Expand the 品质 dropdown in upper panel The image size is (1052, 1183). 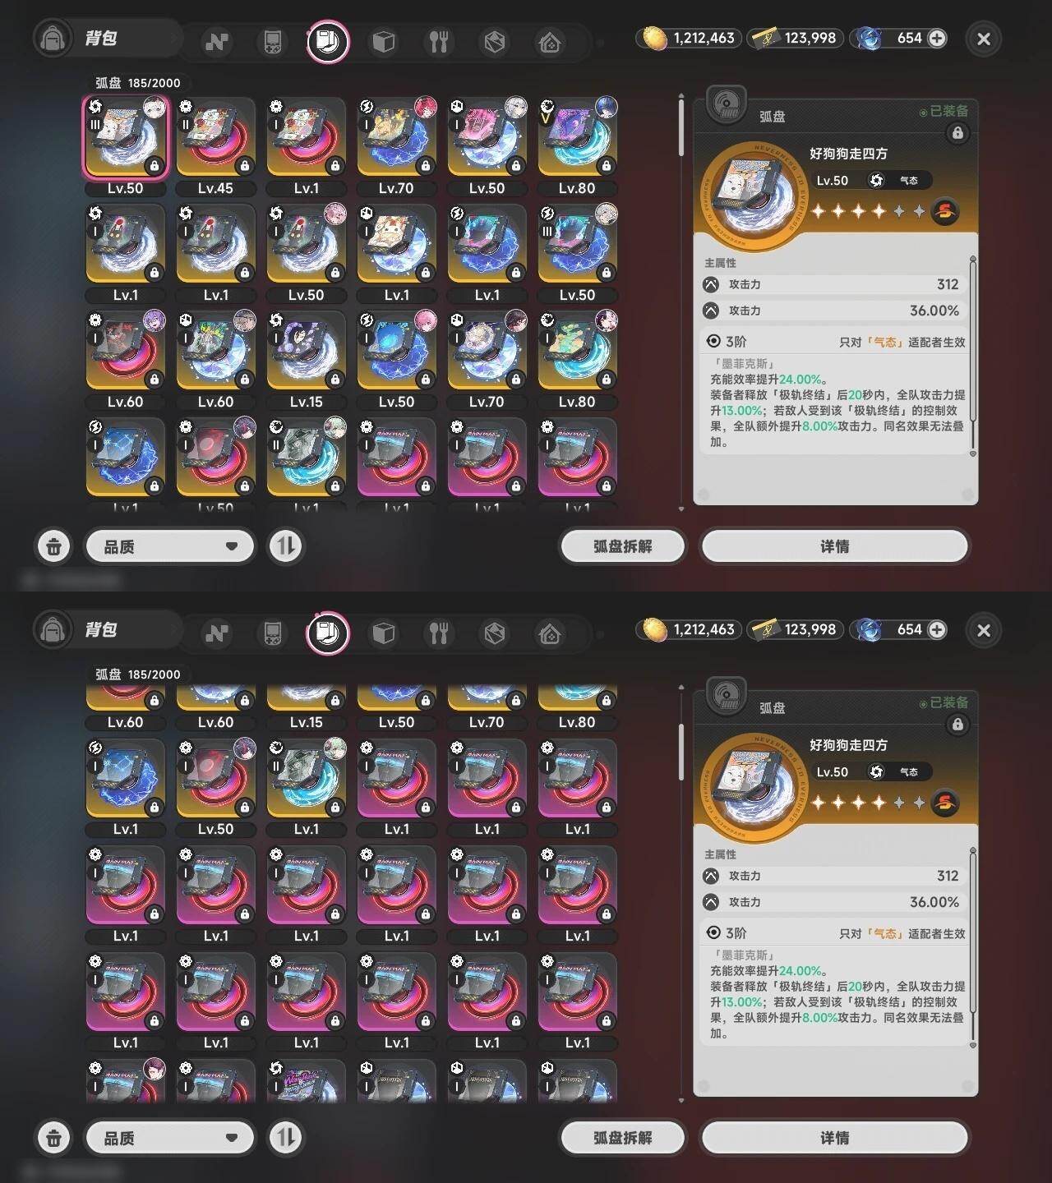click(x=170, y=546)
